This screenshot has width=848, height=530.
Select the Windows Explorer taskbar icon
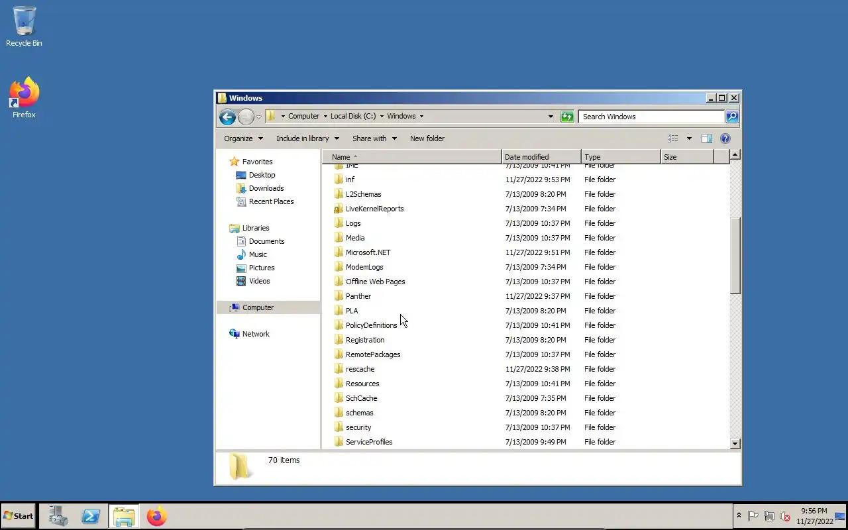click(x=124, y=516)
